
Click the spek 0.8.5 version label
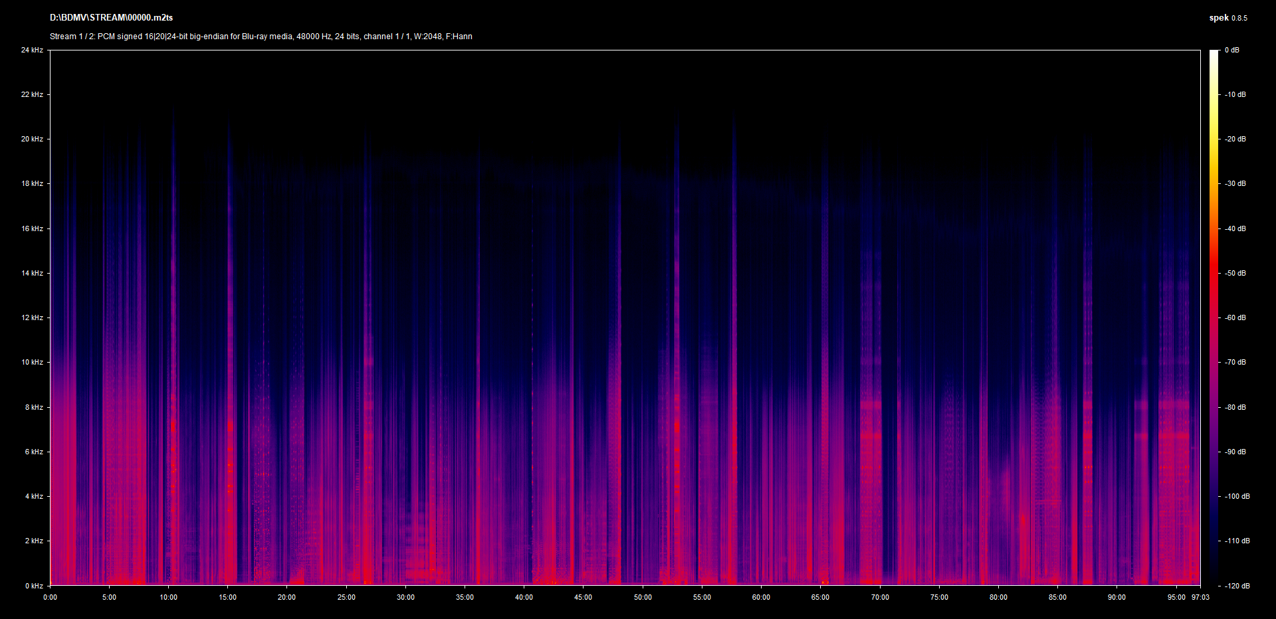click(1227, 18)
